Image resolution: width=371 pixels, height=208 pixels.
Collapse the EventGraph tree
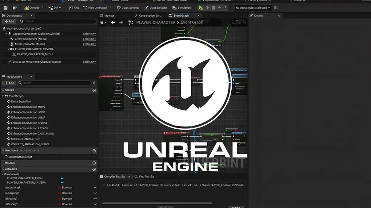pyautogui.click(x=3, y=96)
